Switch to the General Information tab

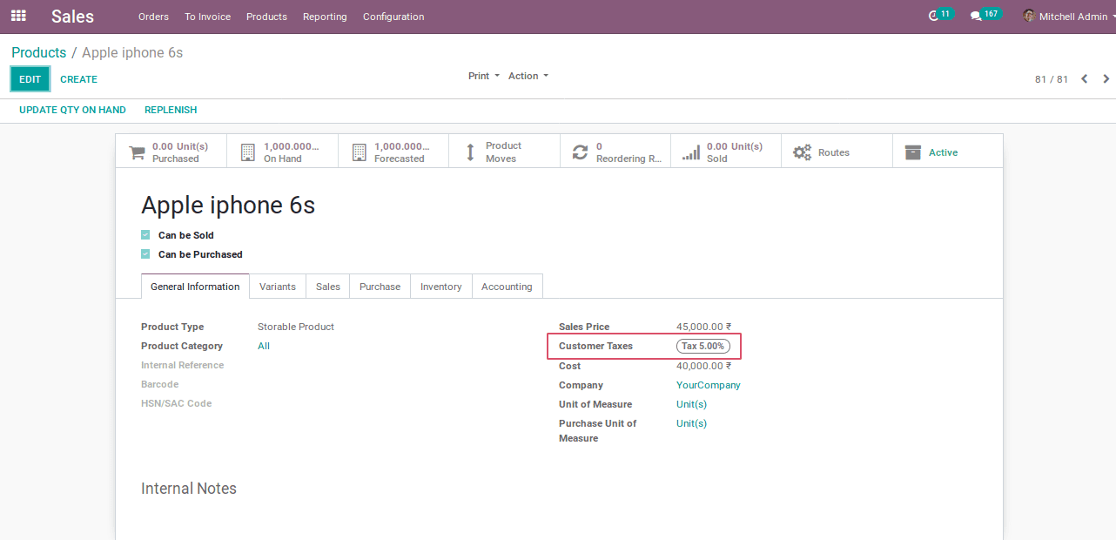[195, 287]
